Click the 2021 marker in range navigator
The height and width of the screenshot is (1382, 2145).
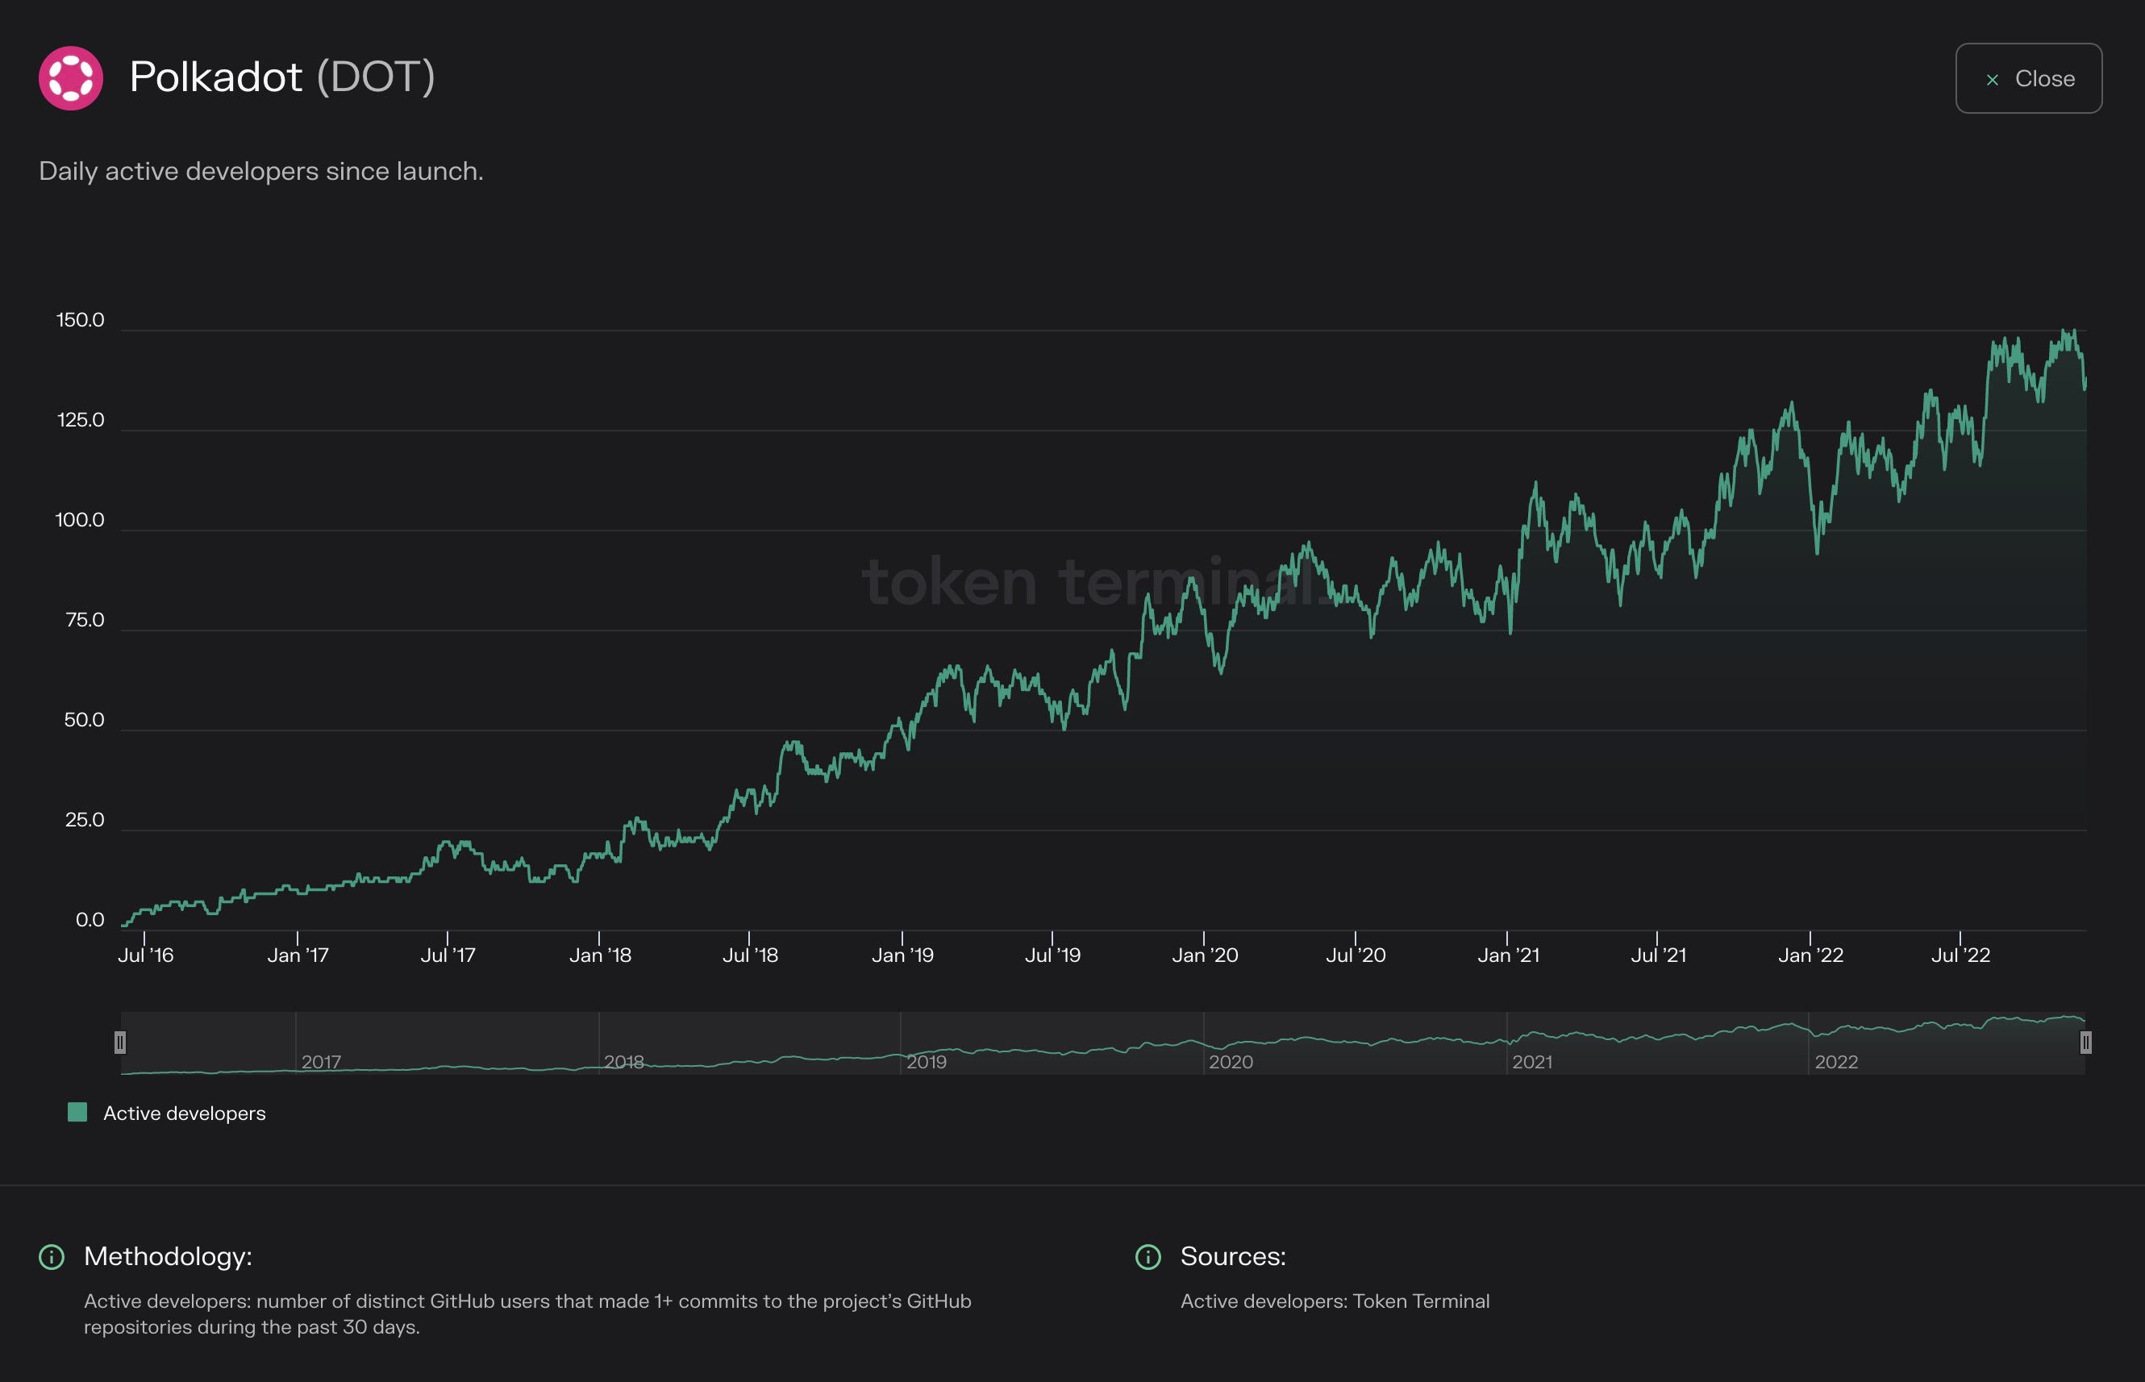click(x=1531, y=1062)
